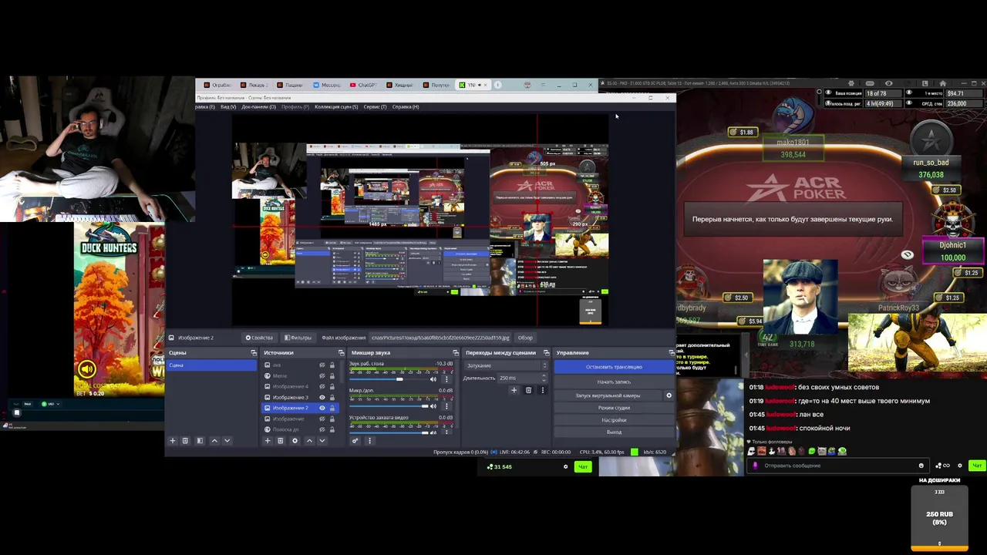The height and width of the screenshot is (555, 987).
Task: Open Док-панели (D) menu
Action: pos(258,106)
